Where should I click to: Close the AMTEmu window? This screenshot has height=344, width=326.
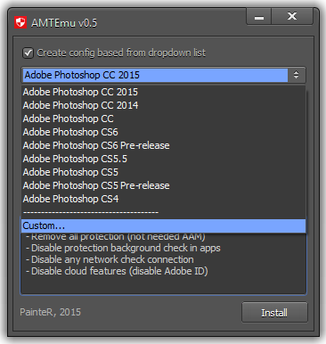tap(292, 17)
